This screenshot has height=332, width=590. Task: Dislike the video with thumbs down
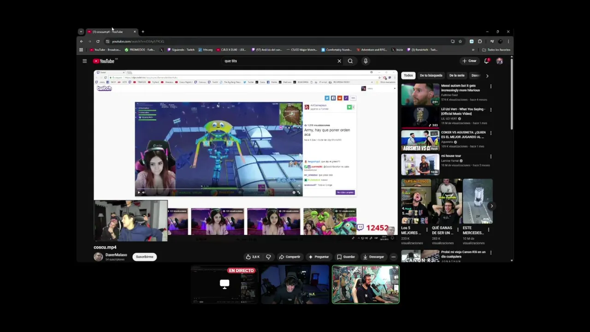[x=268, y=257]
